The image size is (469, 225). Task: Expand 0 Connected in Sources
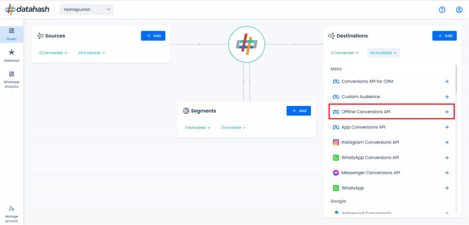coord(53,53)
